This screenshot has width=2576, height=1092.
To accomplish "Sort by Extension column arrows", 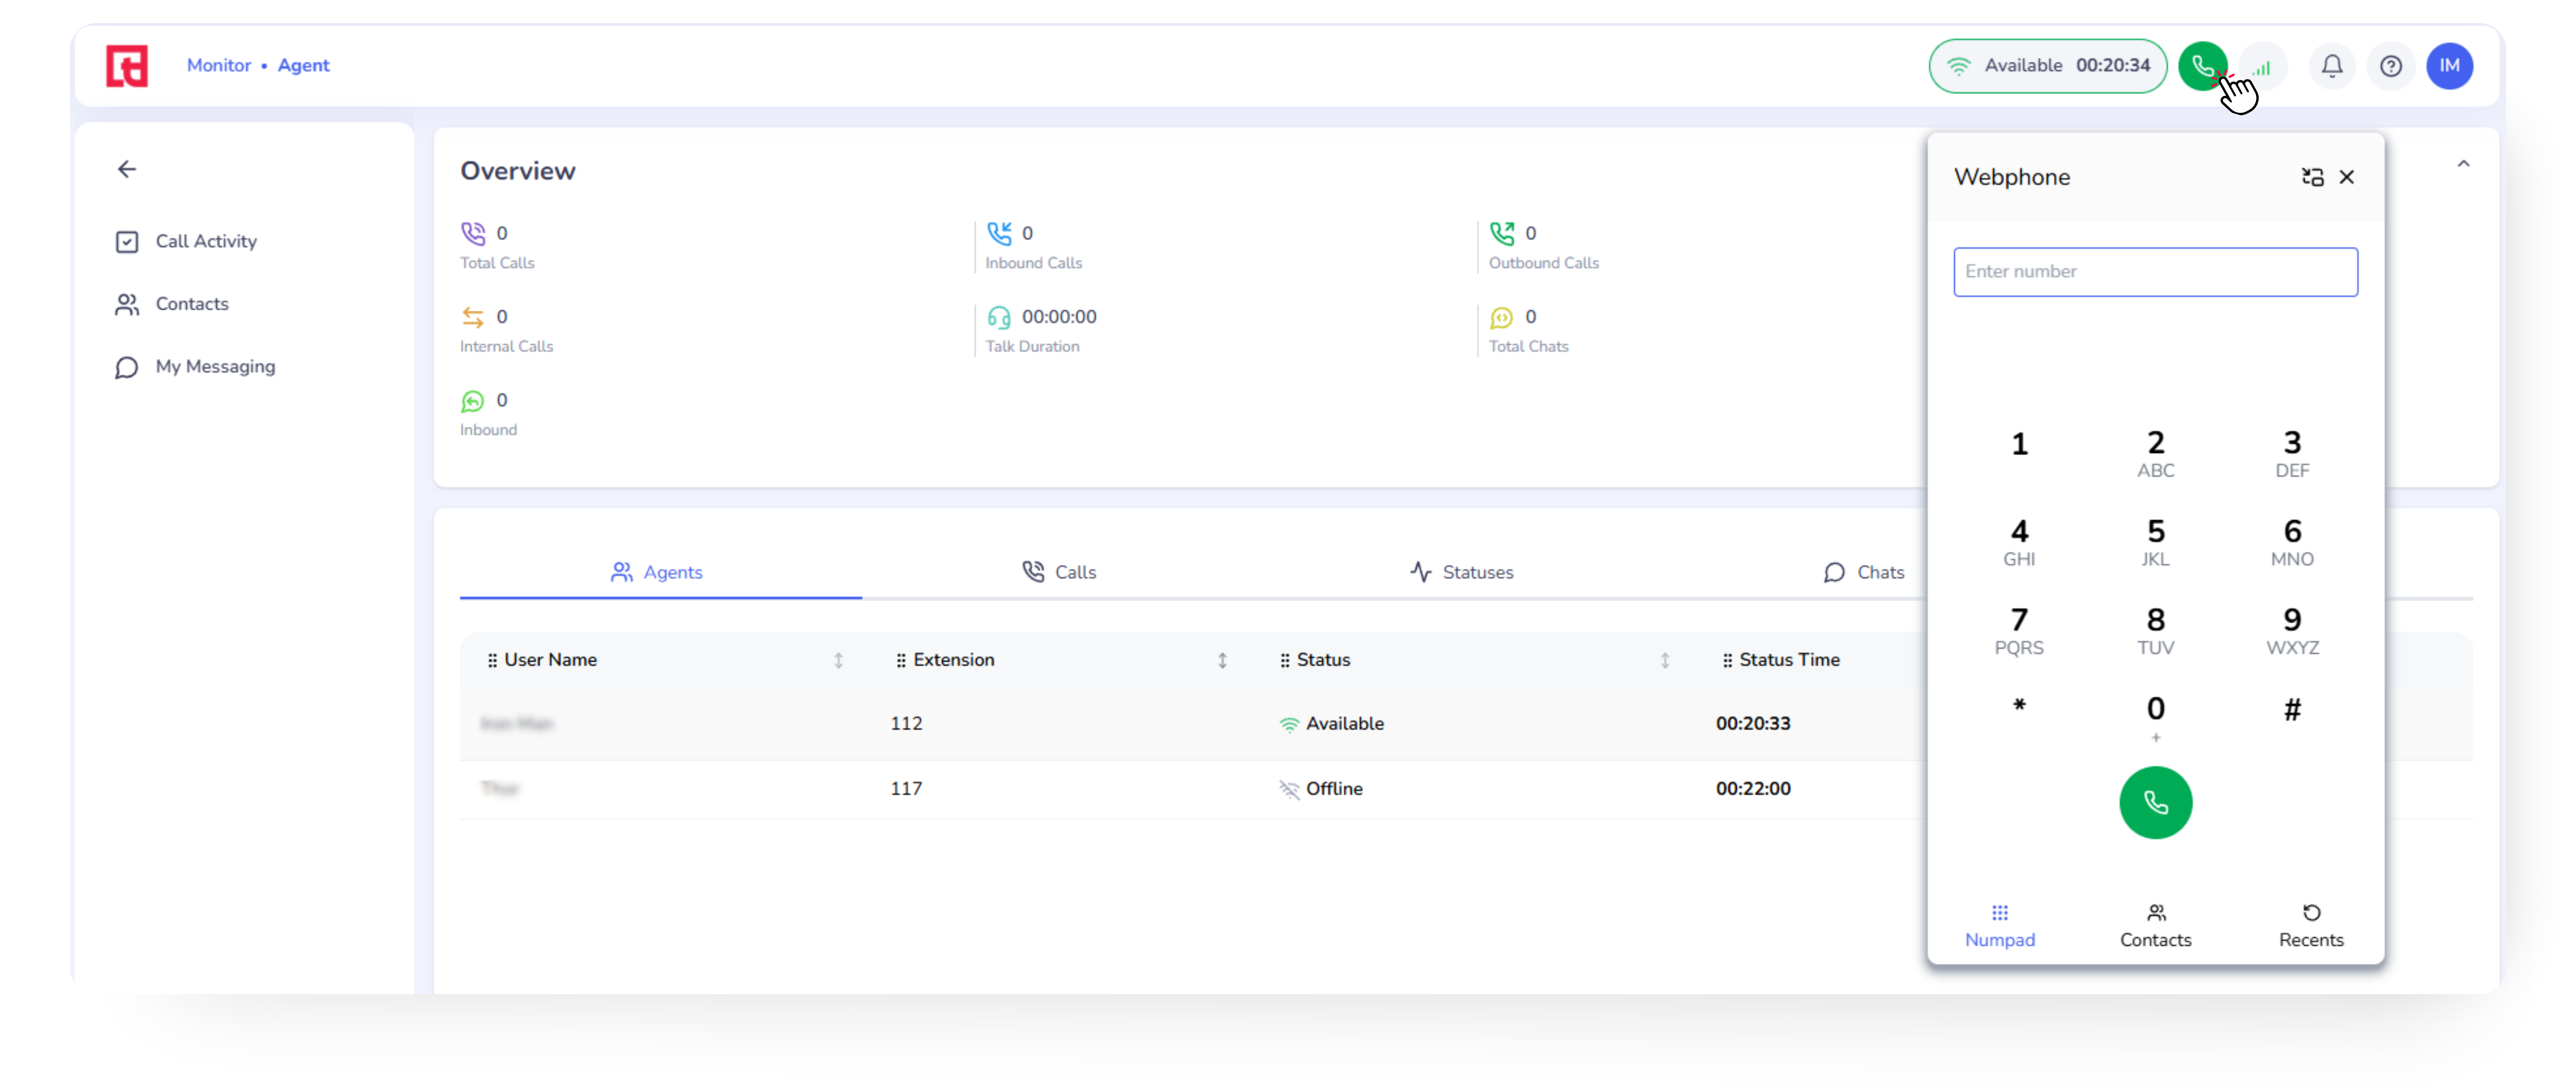I will [1222, 660].
